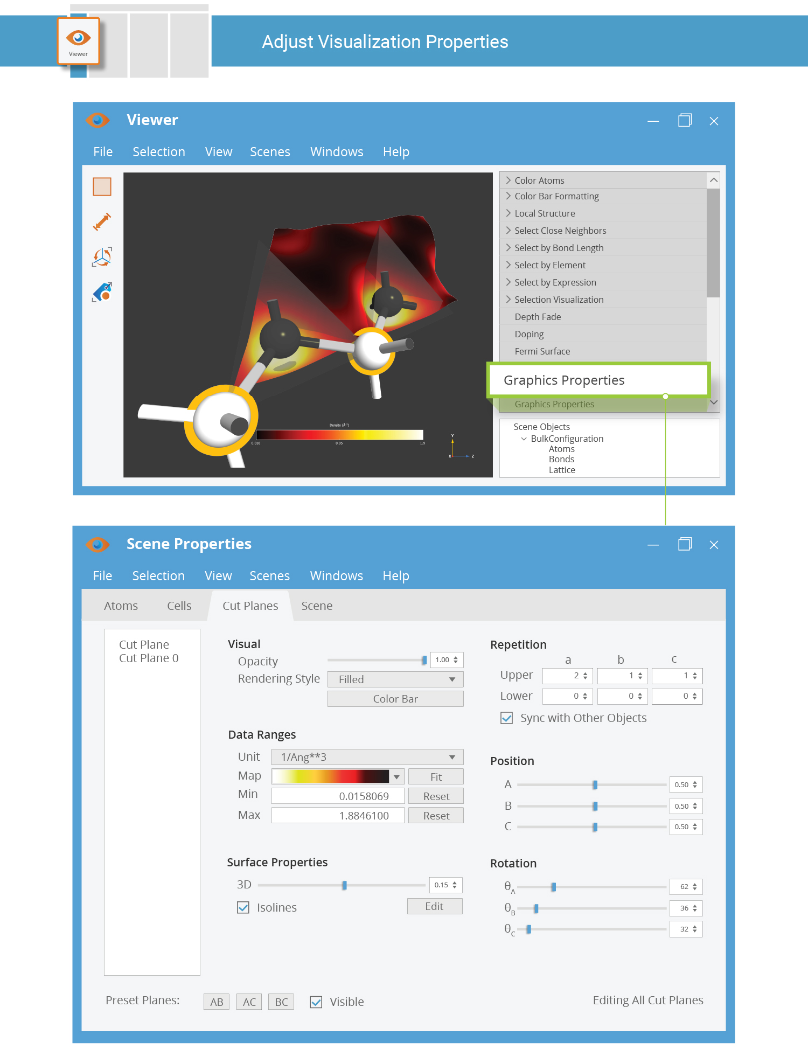Viewport: 808px width, 1056px height.
Task: Select Bonds under BulkConfiguration
Action: [x=561, y=460]
